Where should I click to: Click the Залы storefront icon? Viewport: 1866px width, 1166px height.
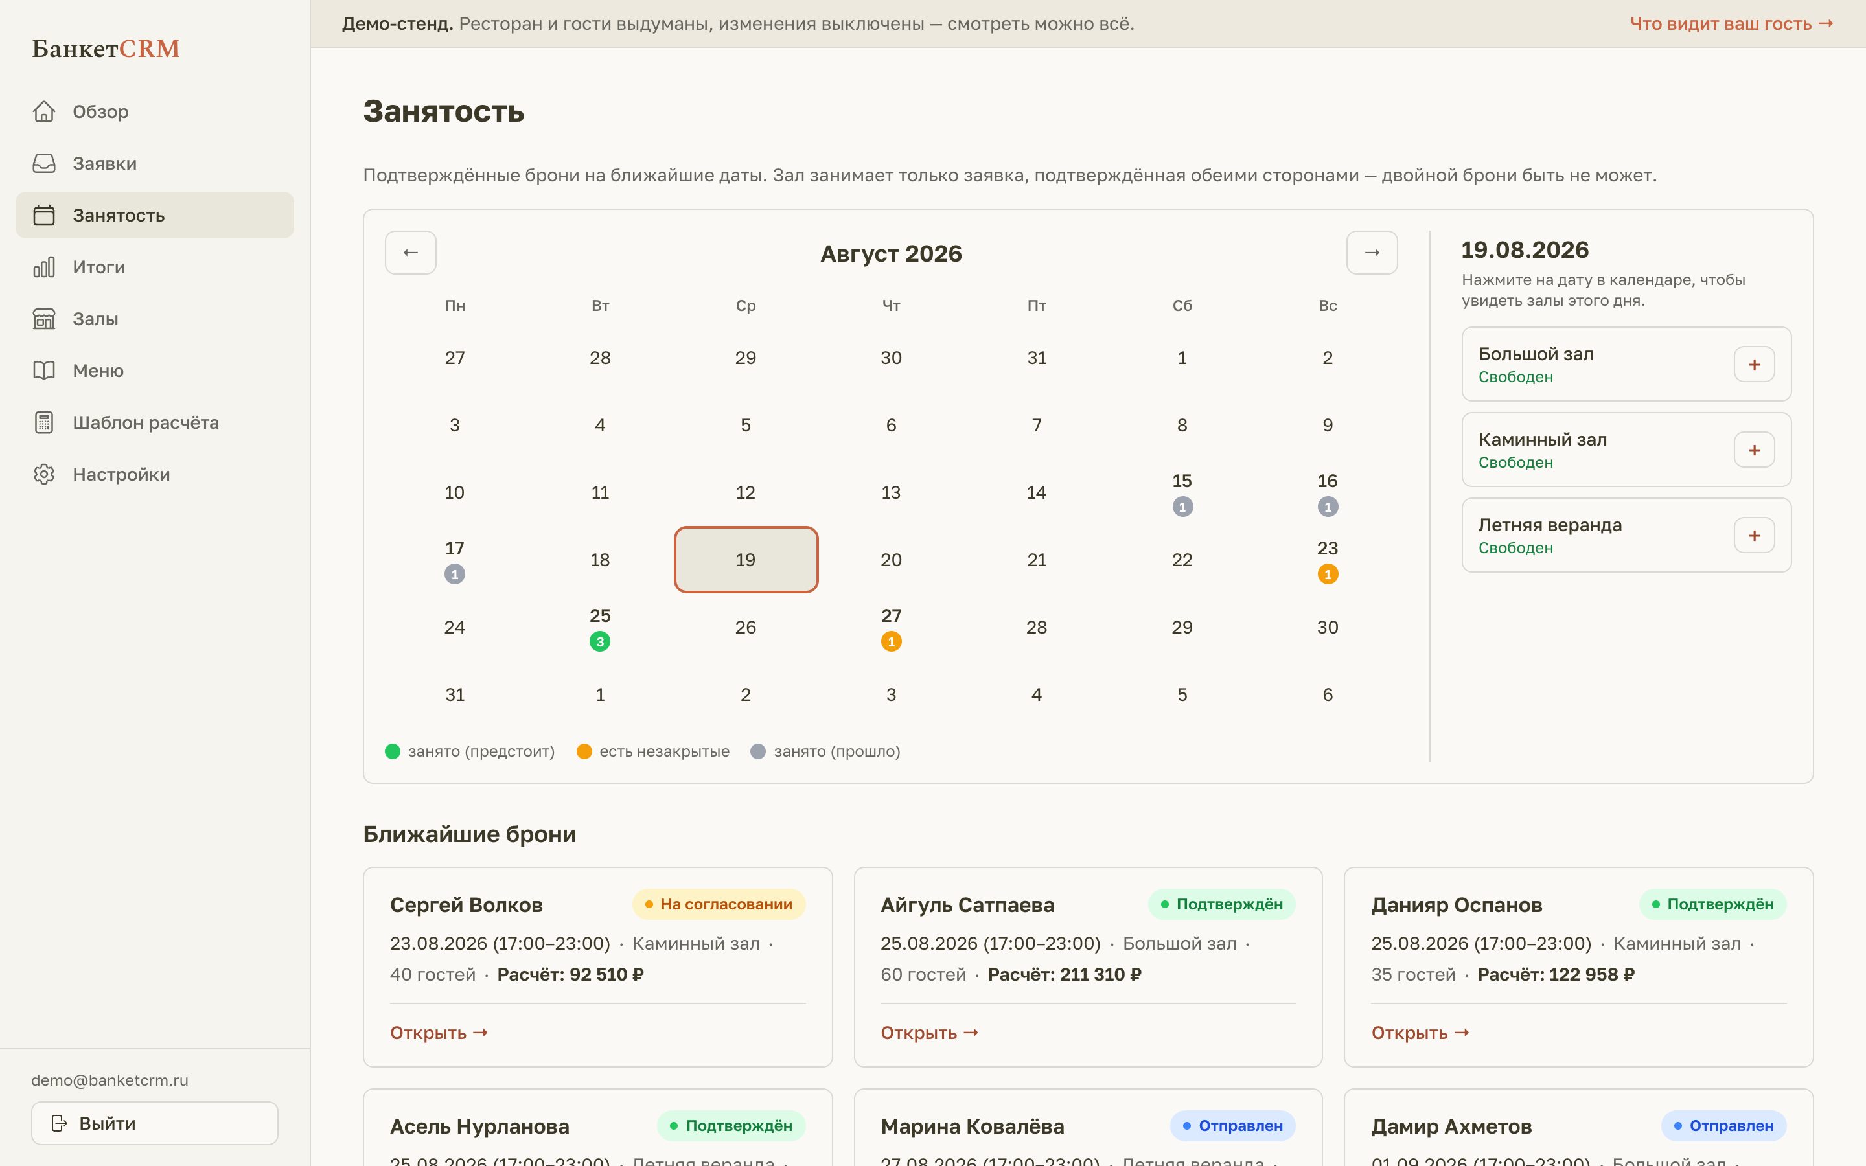click(44, 319)
